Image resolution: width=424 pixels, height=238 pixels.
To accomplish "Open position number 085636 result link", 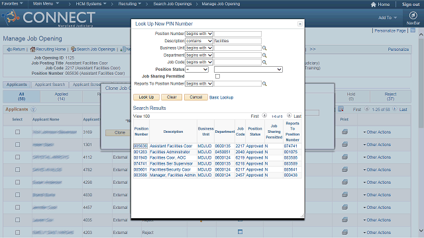I will coord(140,146).
